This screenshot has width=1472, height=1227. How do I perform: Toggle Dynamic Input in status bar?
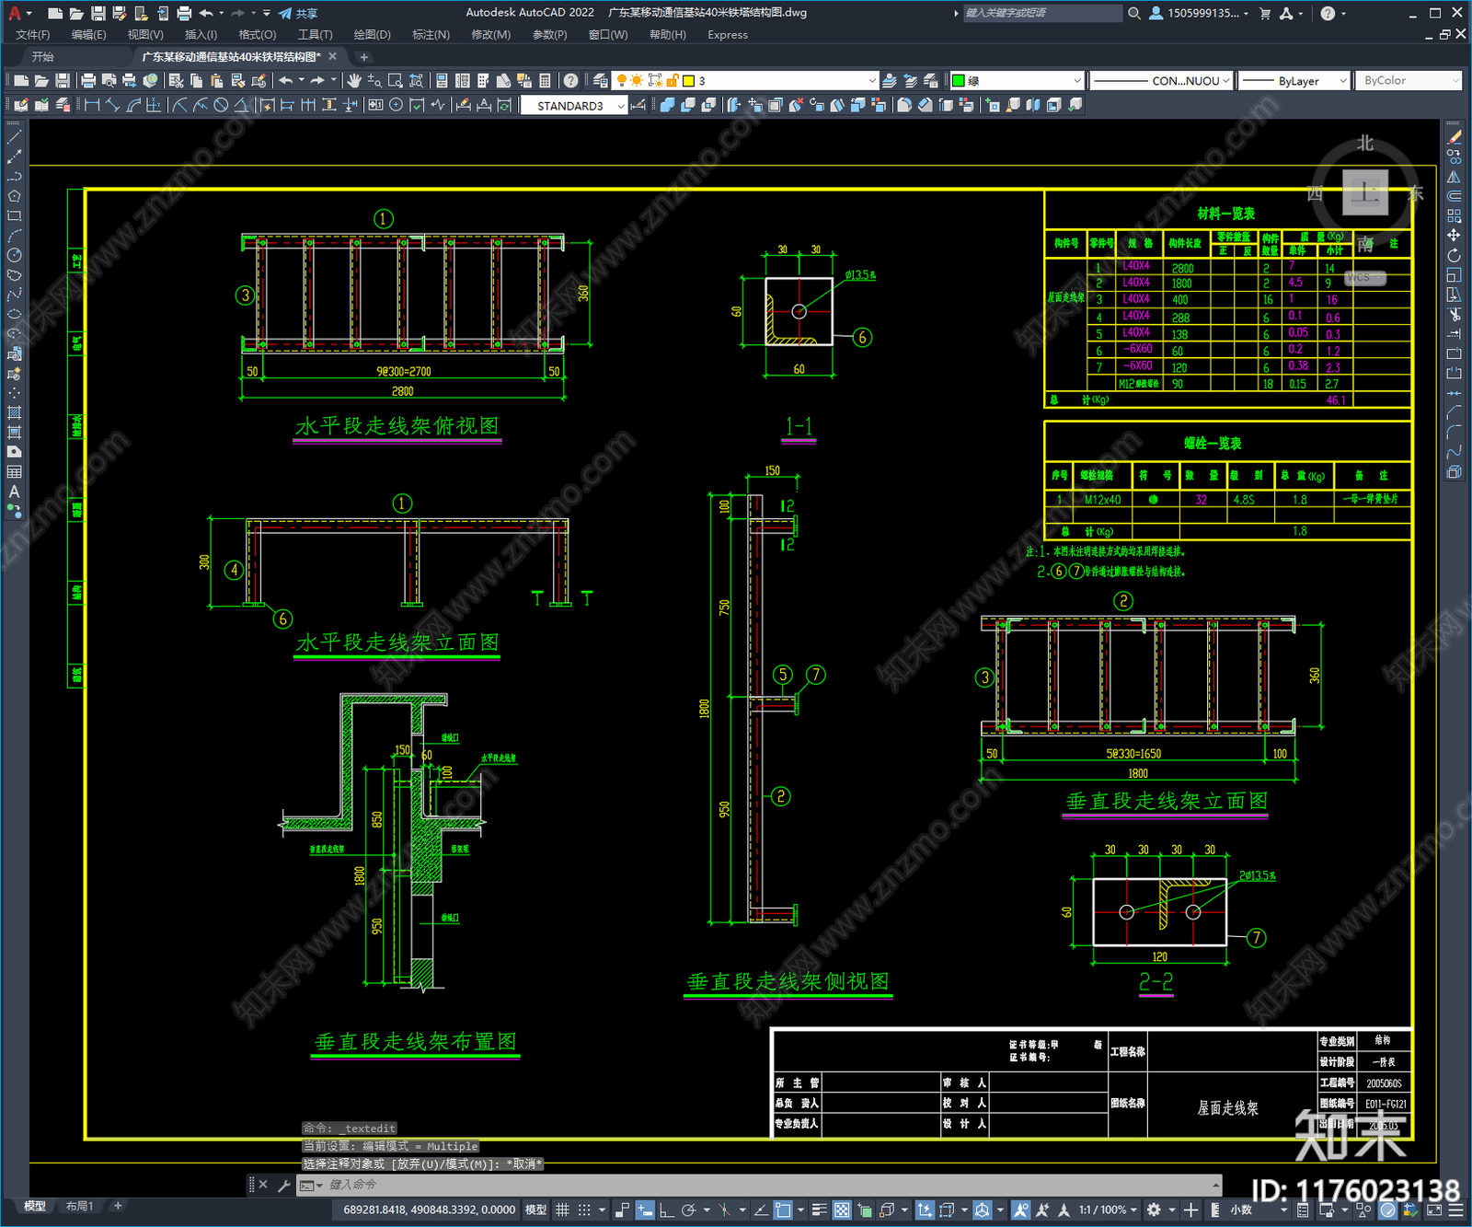645,1210
